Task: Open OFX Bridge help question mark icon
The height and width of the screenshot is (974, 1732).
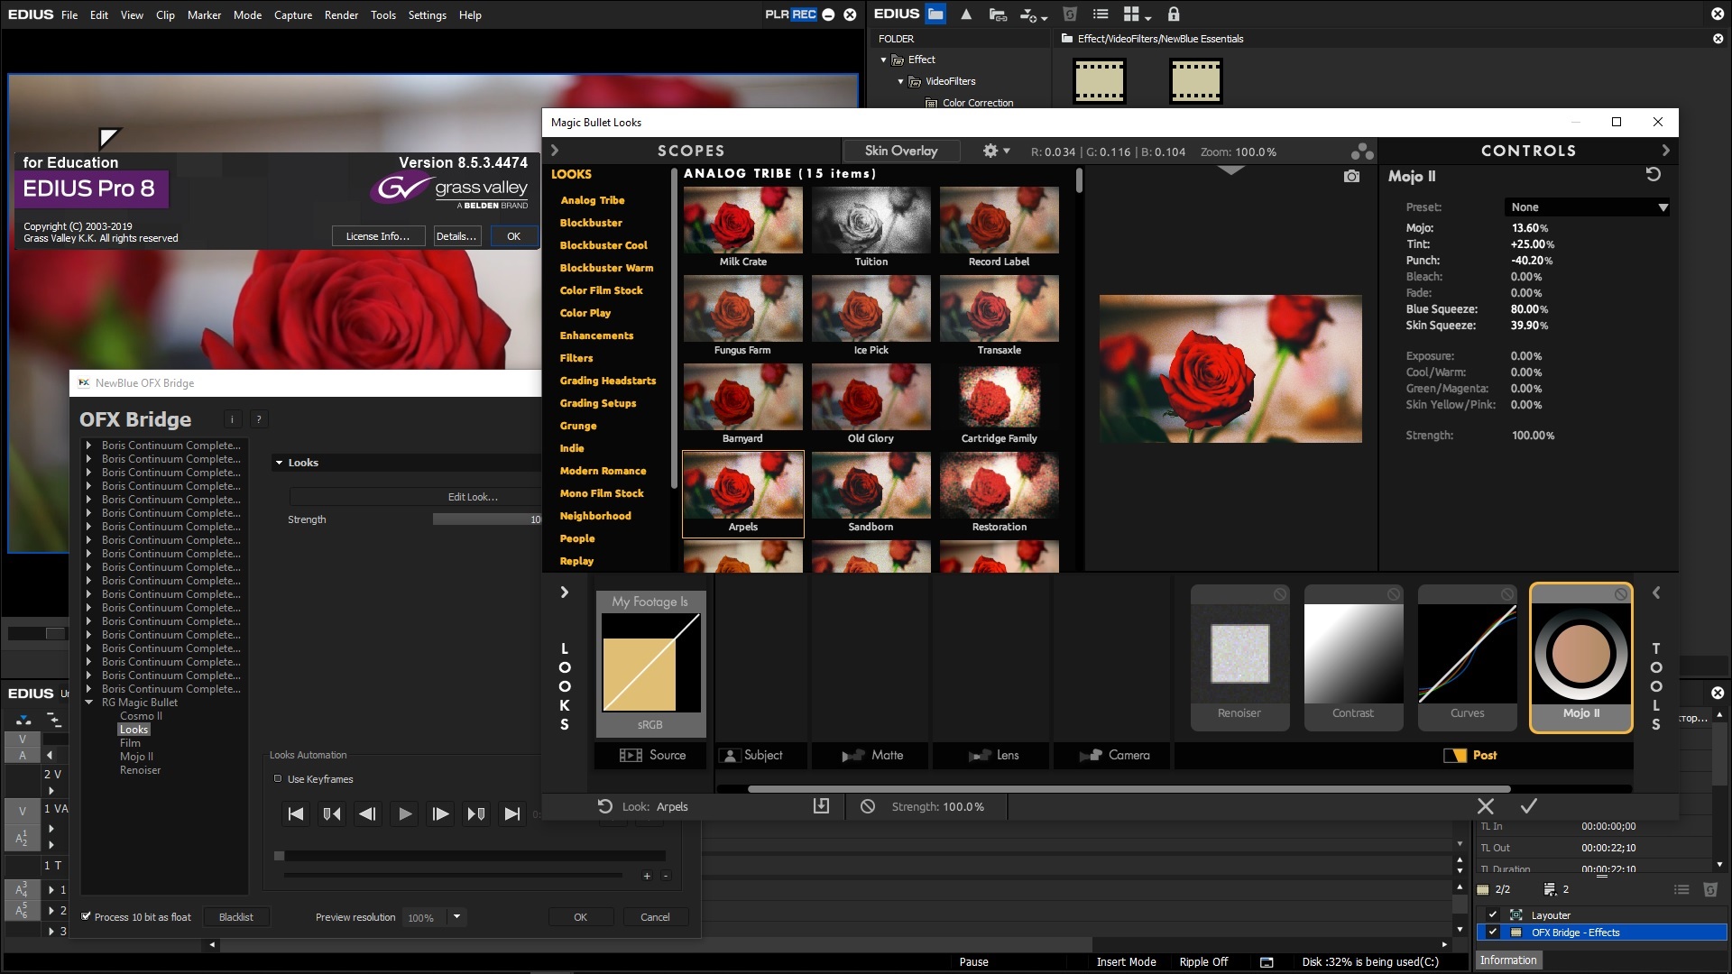Action: pos(259,419)
